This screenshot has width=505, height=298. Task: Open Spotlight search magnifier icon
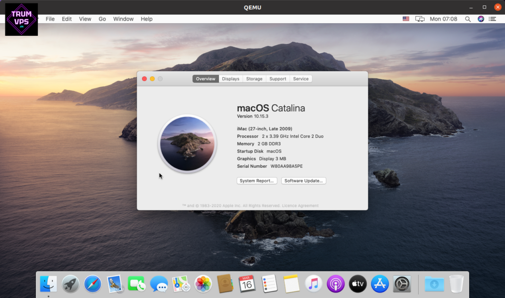click(468, 19)
